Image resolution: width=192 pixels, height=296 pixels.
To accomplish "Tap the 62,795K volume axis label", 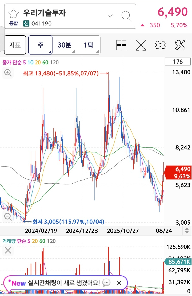I will click(180, 270).
